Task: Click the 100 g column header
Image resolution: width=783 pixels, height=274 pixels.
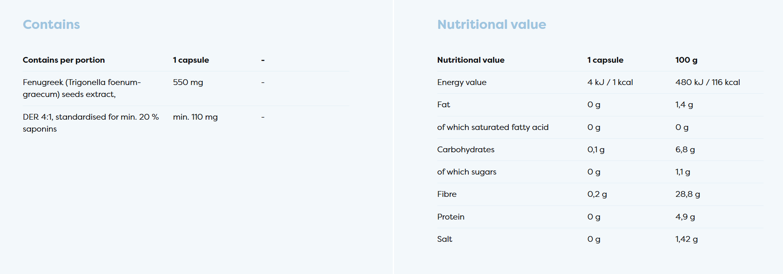Action: tap(686, 60)
